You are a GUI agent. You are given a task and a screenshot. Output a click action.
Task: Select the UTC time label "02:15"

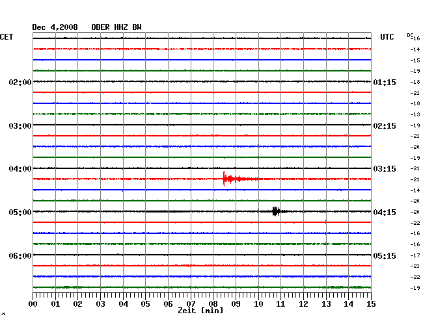coord(385,126)
